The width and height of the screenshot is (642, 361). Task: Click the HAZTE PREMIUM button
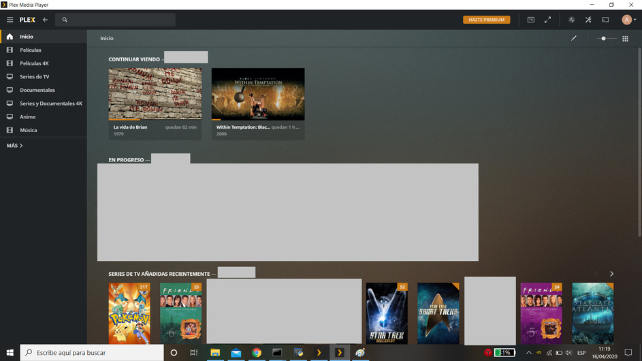(x=486, y=20)
